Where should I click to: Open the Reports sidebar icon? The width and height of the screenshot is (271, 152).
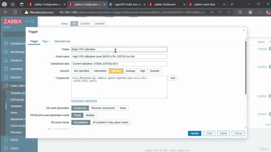click(6, 77)
